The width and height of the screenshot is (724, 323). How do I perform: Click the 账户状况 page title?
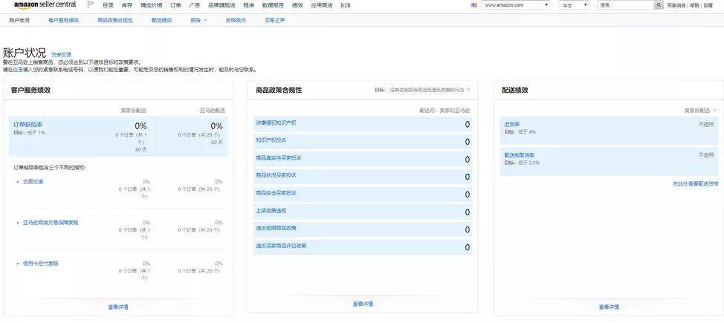coord(25,53)
